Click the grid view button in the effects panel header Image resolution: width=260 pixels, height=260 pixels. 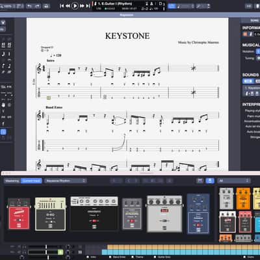(x=200, y=181)
